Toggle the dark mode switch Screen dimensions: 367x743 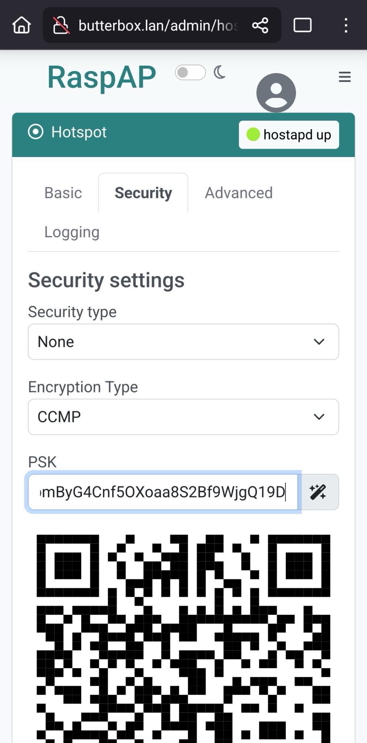[x=190, y=73]
